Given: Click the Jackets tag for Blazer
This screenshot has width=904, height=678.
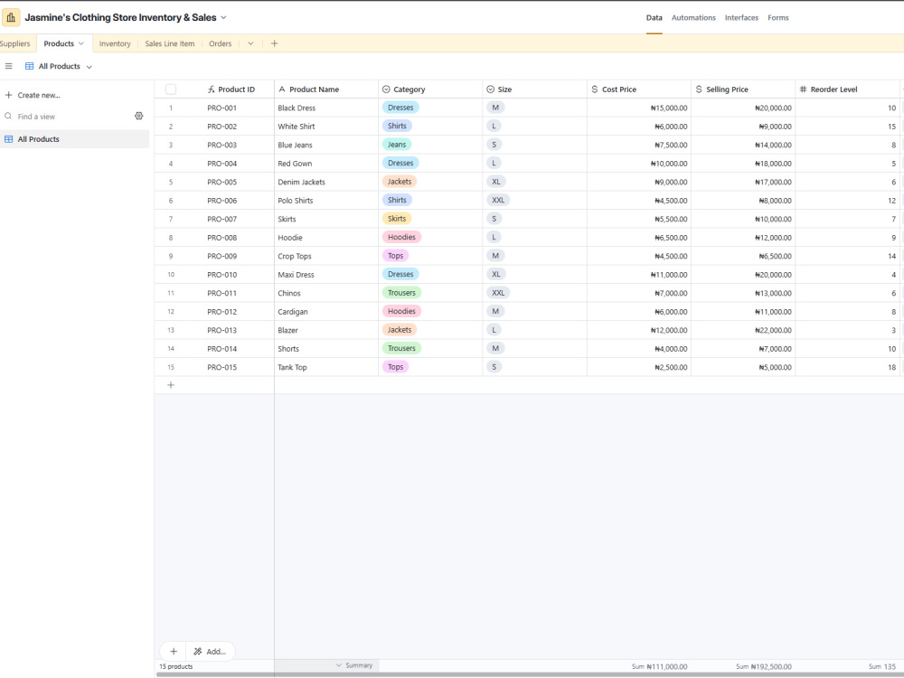Looking at the screenshot, I should [x=400, y=330].
